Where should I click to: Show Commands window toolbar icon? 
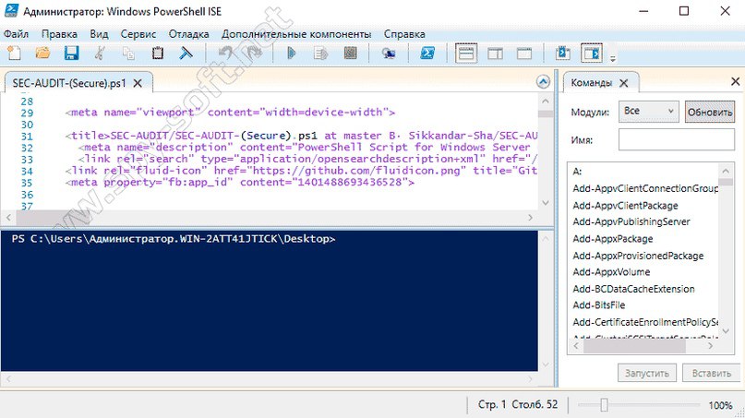(563, 53)
